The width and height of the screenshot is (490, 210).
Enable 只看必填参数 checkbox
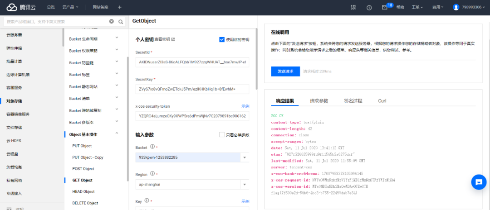(222, 134)
